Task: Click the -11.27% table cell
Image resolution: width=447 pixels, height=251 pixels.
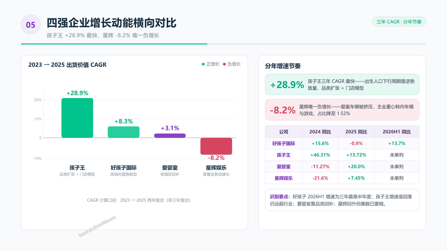Action: coord(320,167)
